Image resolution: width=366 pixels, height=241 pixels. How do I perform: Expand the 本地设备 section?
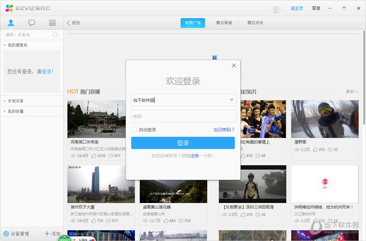click(x=4, y=101)
